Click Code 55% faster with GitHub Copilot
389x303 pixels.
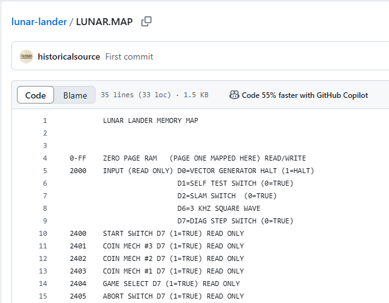[305, 95]
